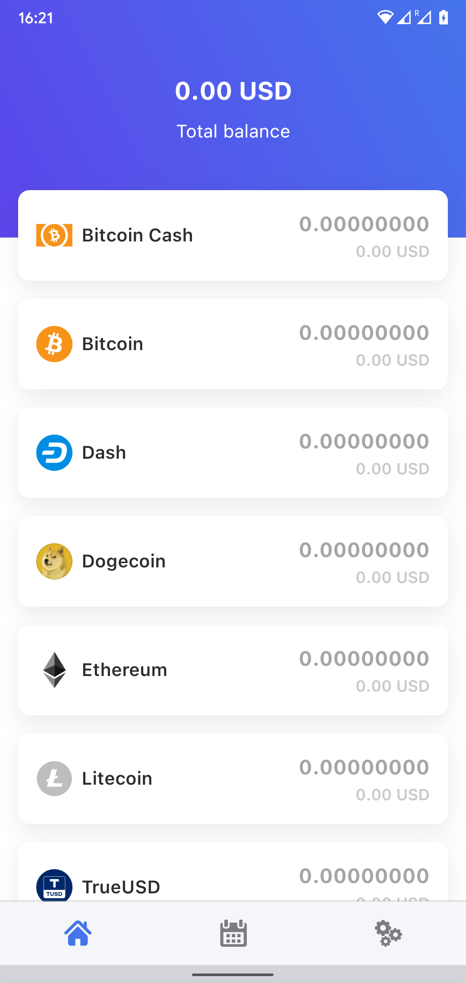Open the Bitcoin wallet label

[113, 344]
